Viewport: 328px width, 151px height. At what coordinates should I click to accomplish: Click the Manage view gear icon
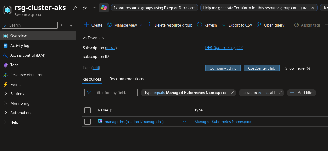click(x=110, y=25)
